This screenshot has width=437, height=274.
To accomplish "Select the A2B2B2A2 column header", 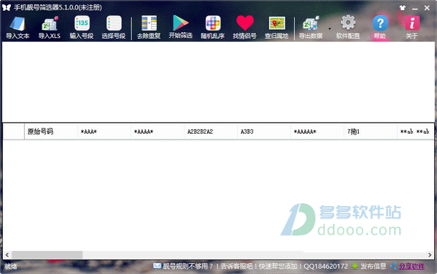I will (x=211, y=132).
